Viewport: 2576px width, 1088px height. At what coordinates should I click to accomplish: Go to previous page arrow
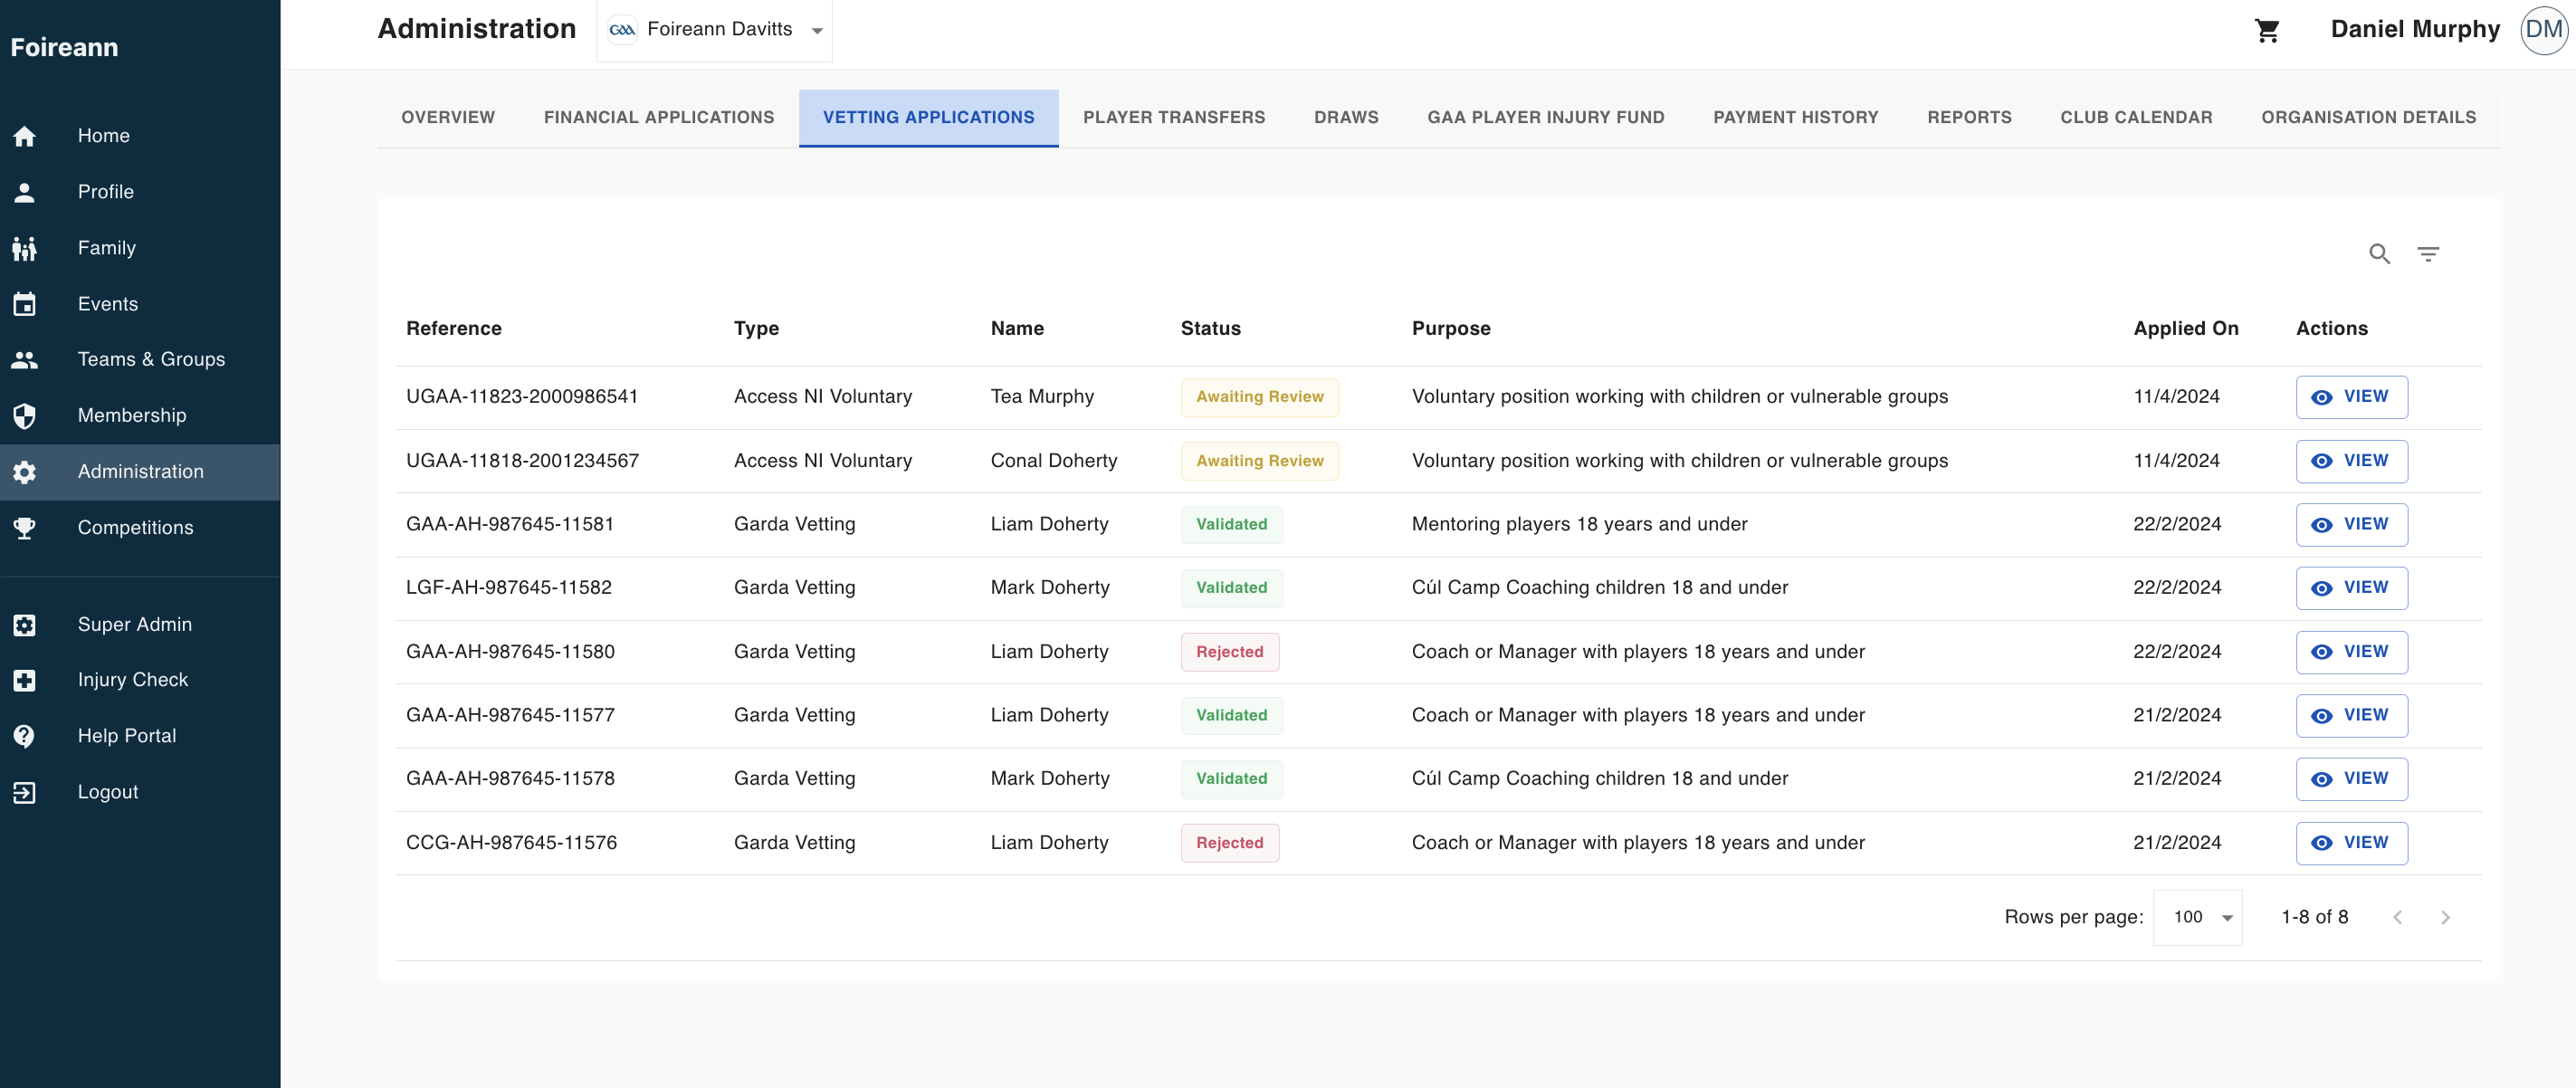point(2397,917)
